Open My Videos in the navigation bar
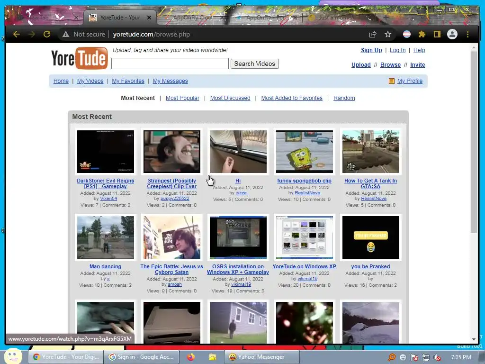The height and width of the screenshot is (364, 485). [90, 81]
